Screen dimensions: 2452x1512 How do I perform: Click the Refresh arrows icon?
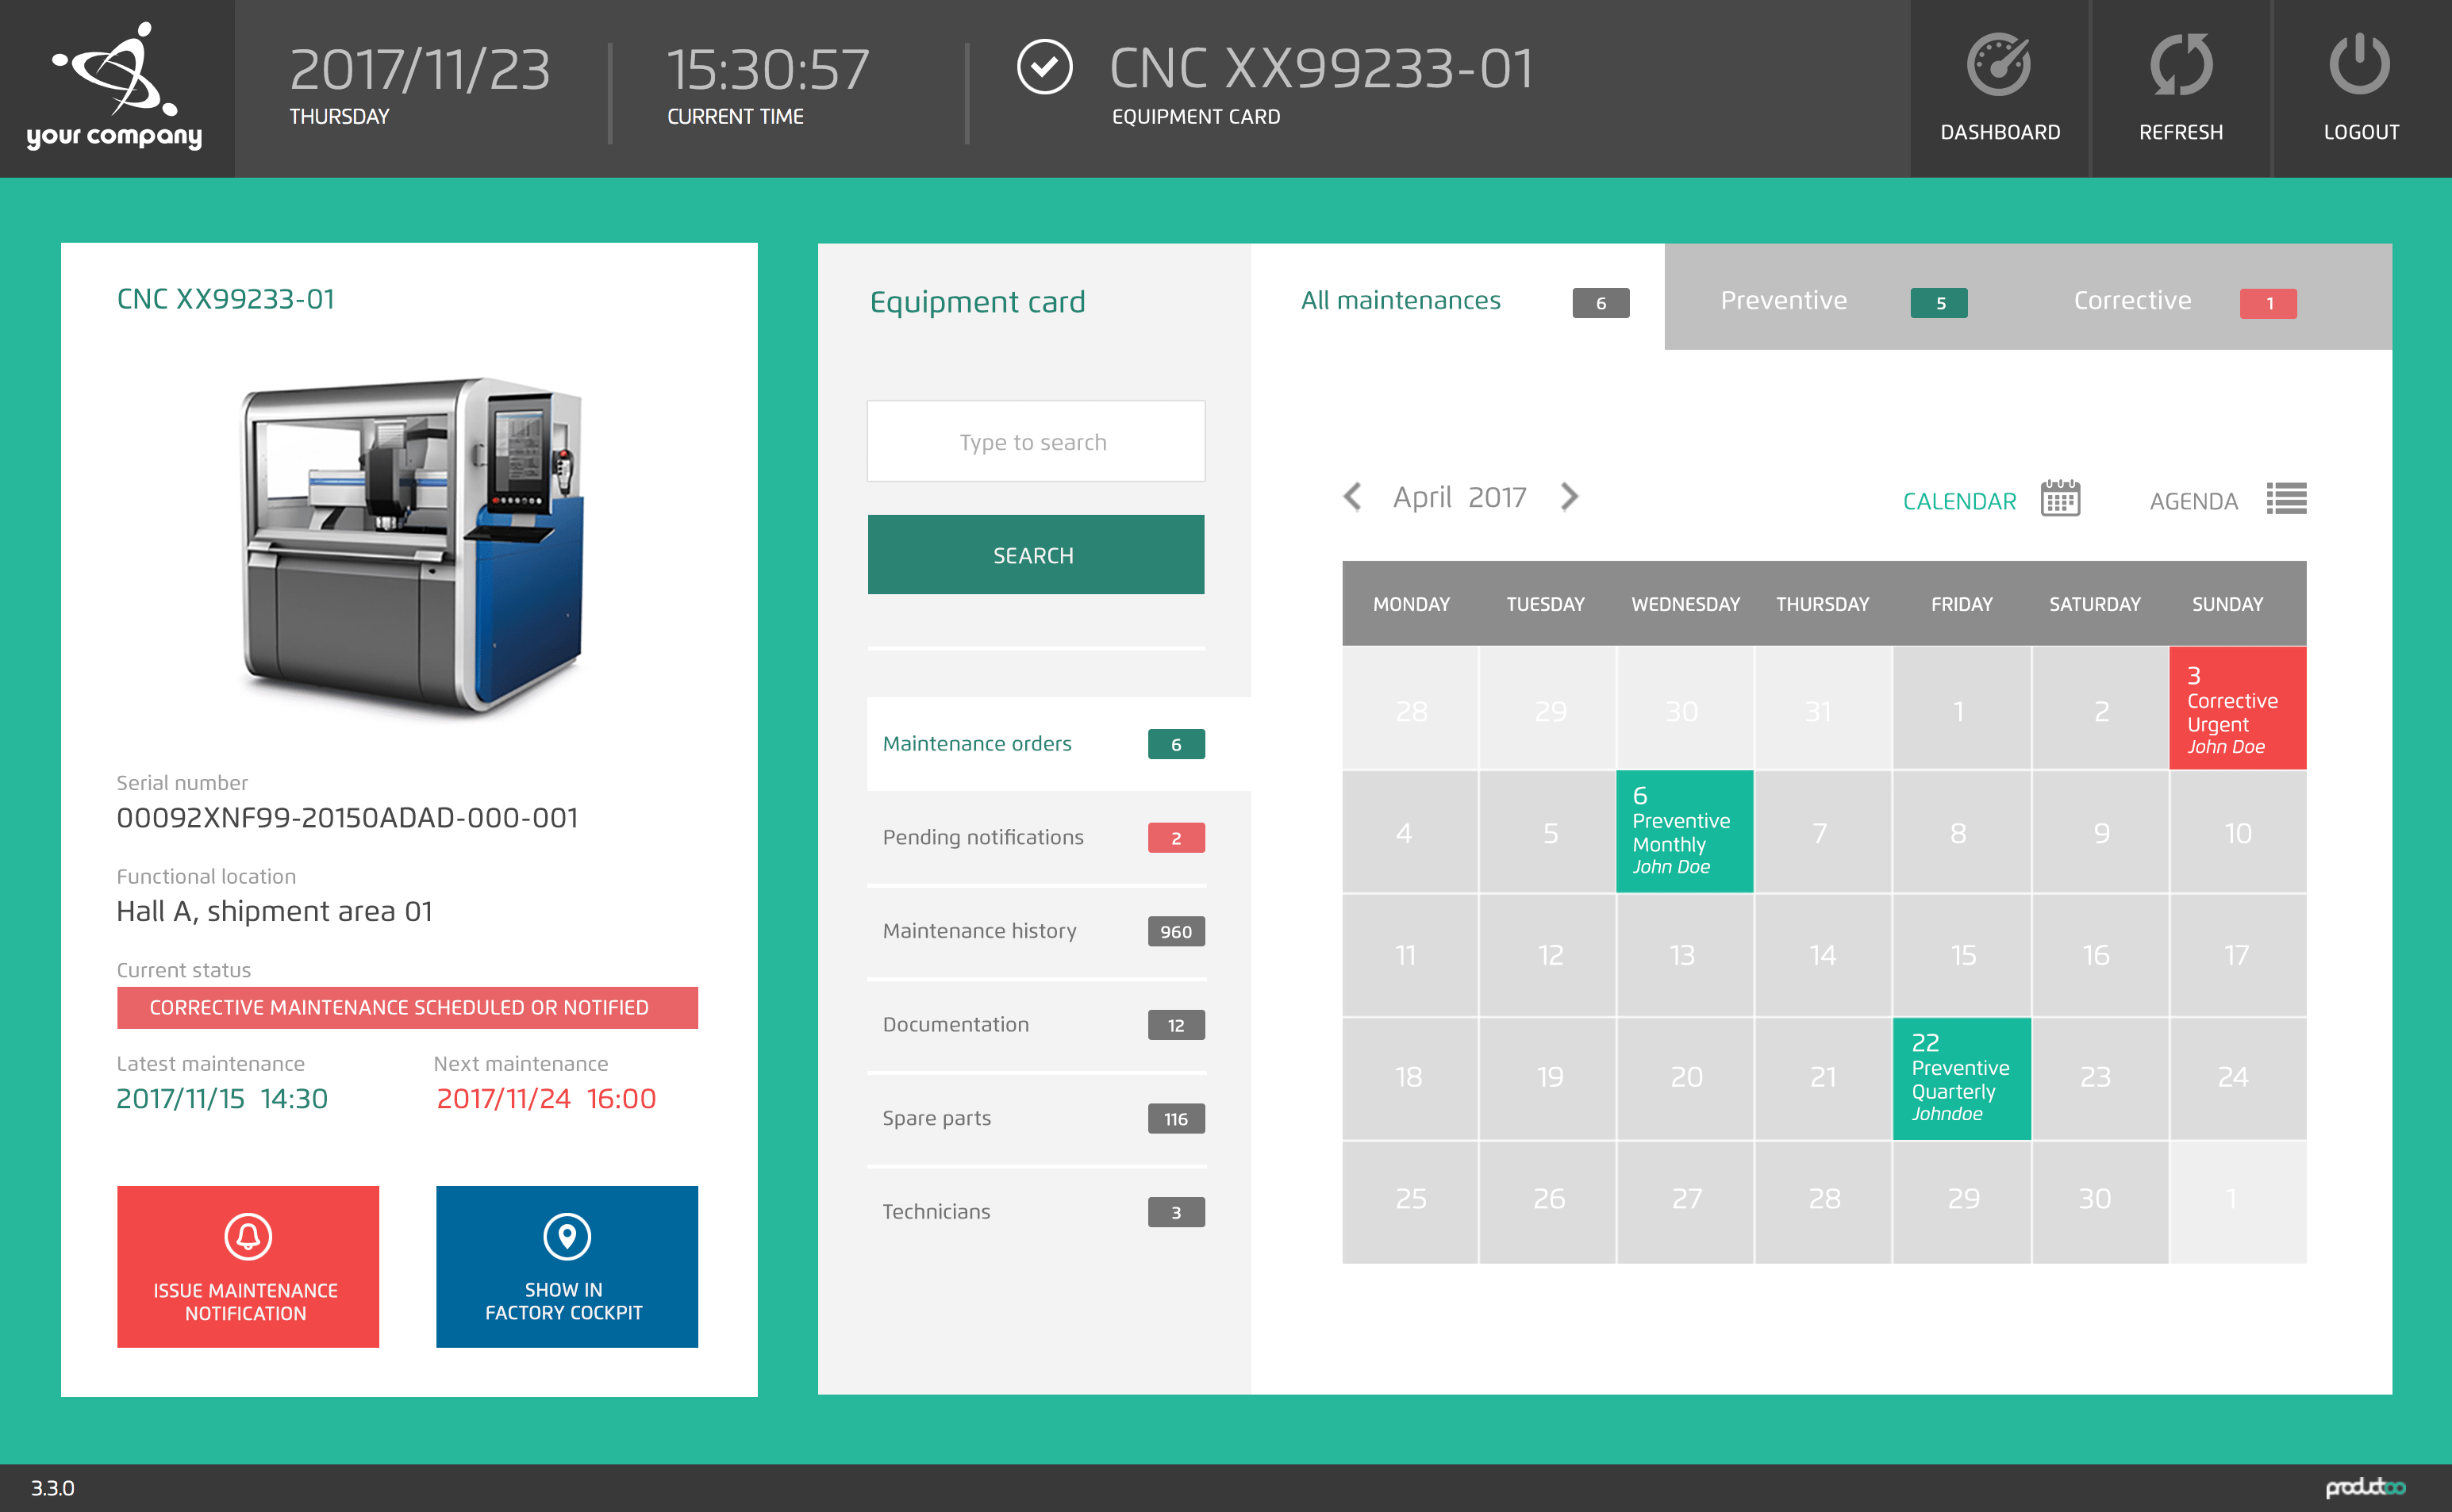(2180, 66)
